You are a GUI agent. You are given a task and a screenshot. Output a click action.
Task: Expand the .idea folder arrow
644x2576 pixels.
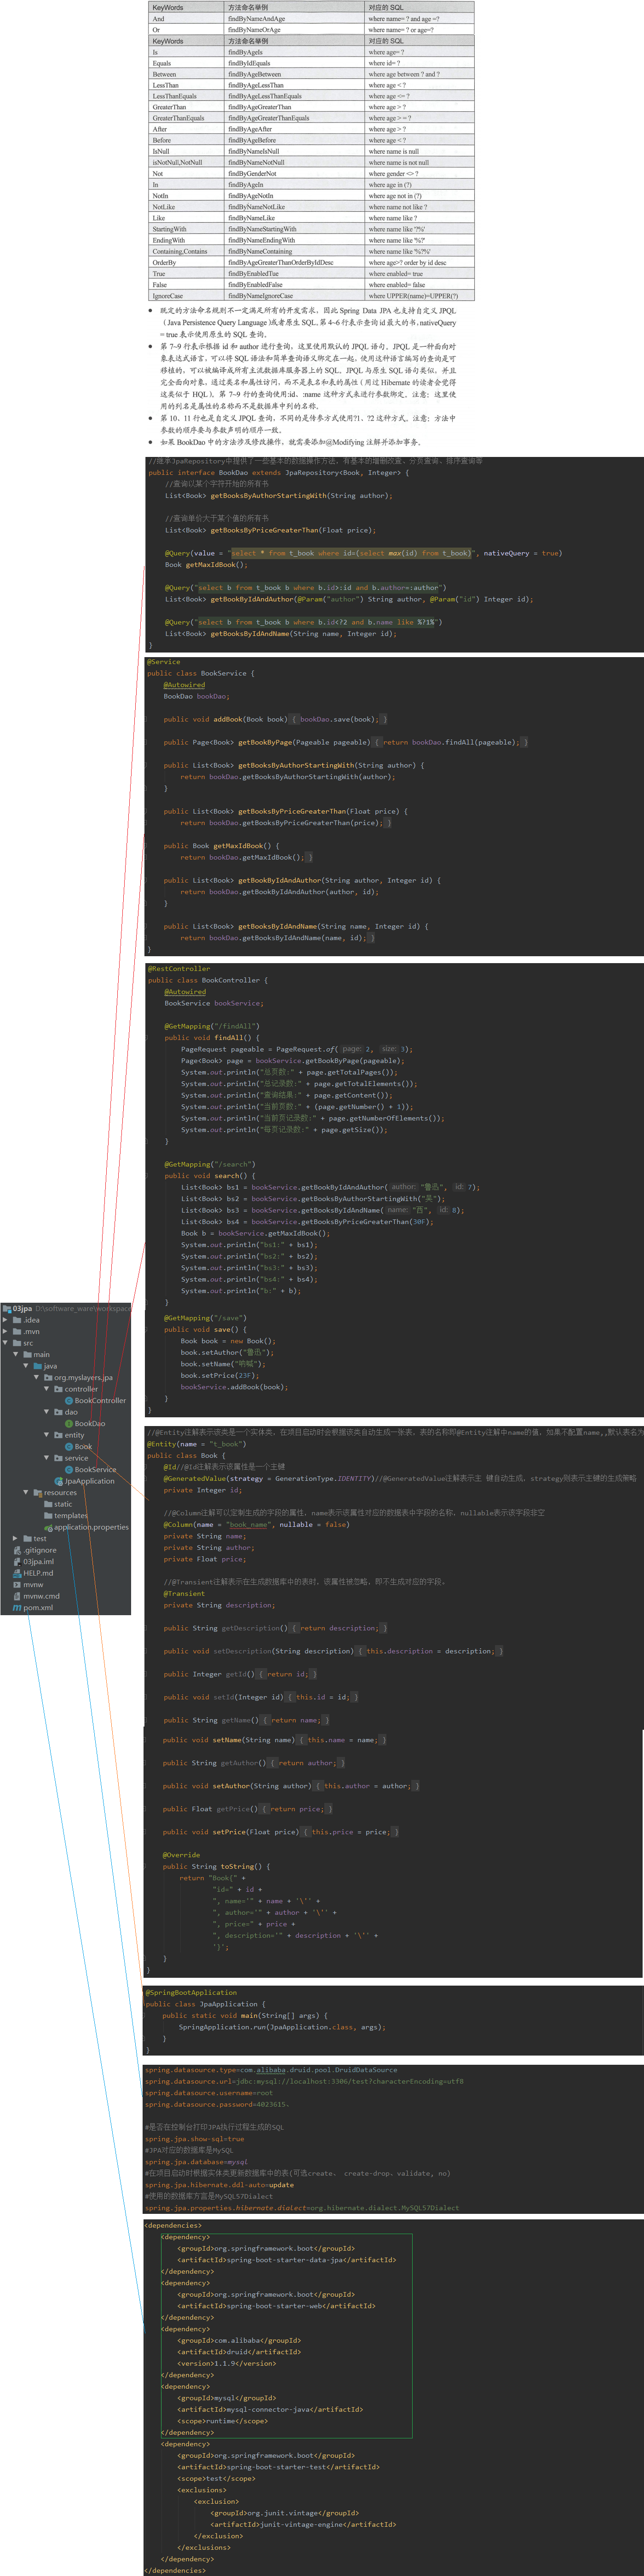6,1320
